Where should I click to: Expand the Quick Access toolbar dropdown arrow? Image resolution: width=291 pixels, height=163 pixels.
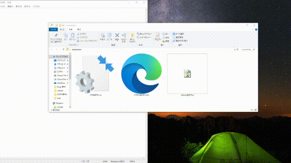(x=63, y=25)
